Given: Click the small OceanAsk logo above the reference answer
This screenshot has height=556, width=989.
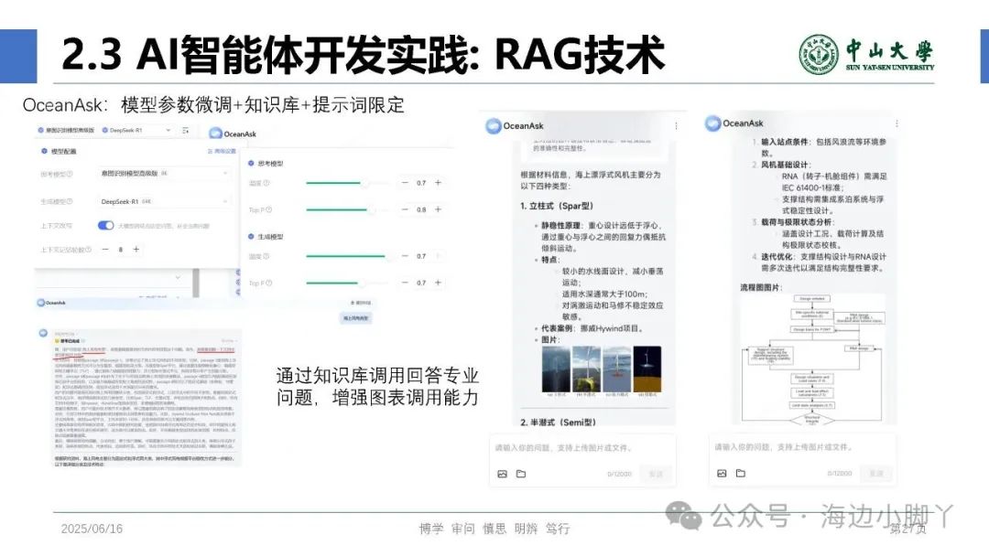Looking at the screenshot, I should 40,303.
